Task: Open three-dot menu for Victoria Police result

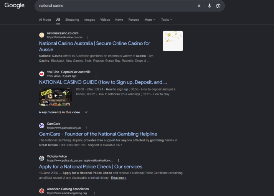Action: click(118, 160)
